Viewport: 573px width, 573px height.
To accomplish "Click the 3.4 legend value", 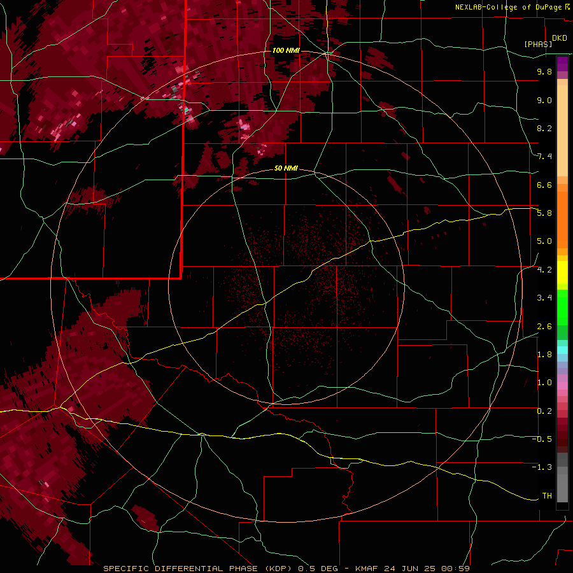I will click(x=544, y=298).
